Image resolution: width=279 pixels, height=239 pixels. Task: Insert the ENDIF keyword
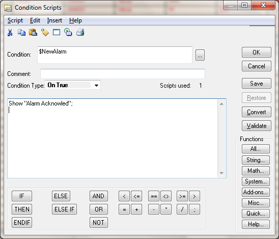click(22, 222)
